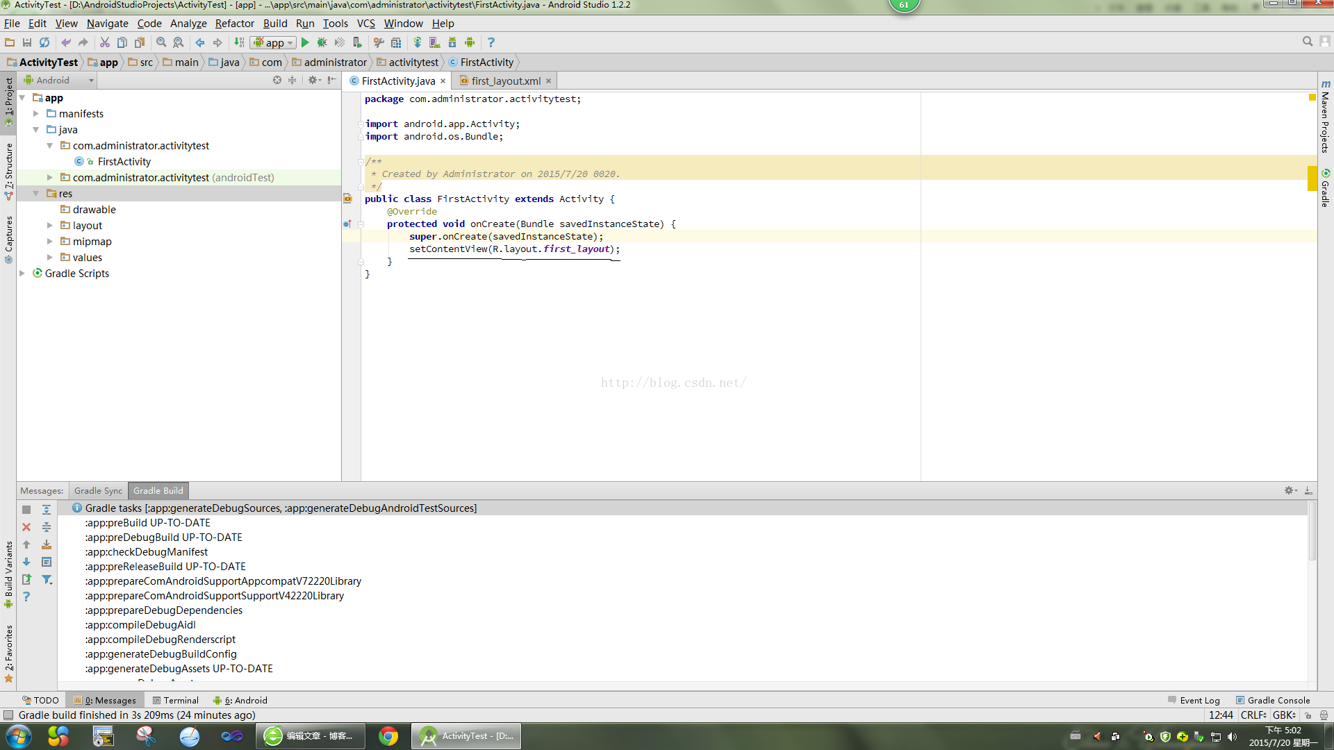
Task: Select FirstActivity in project tree
Action: tap(124, 162)
